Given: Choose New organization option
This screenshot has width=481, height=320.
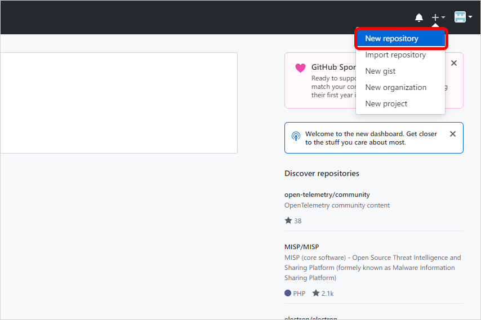Looking at the screenshot, I should tap(400, 87).
